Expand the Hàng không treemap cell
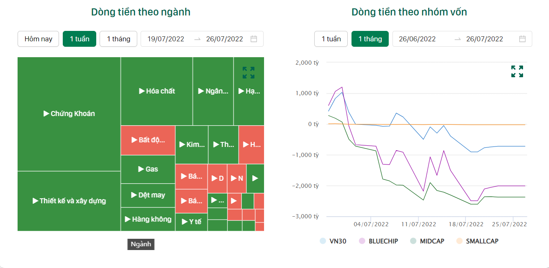 [148, 219]
